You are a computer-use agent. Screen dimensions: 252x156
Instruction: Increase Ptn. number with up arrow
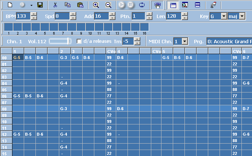click(x=149, y=14)
